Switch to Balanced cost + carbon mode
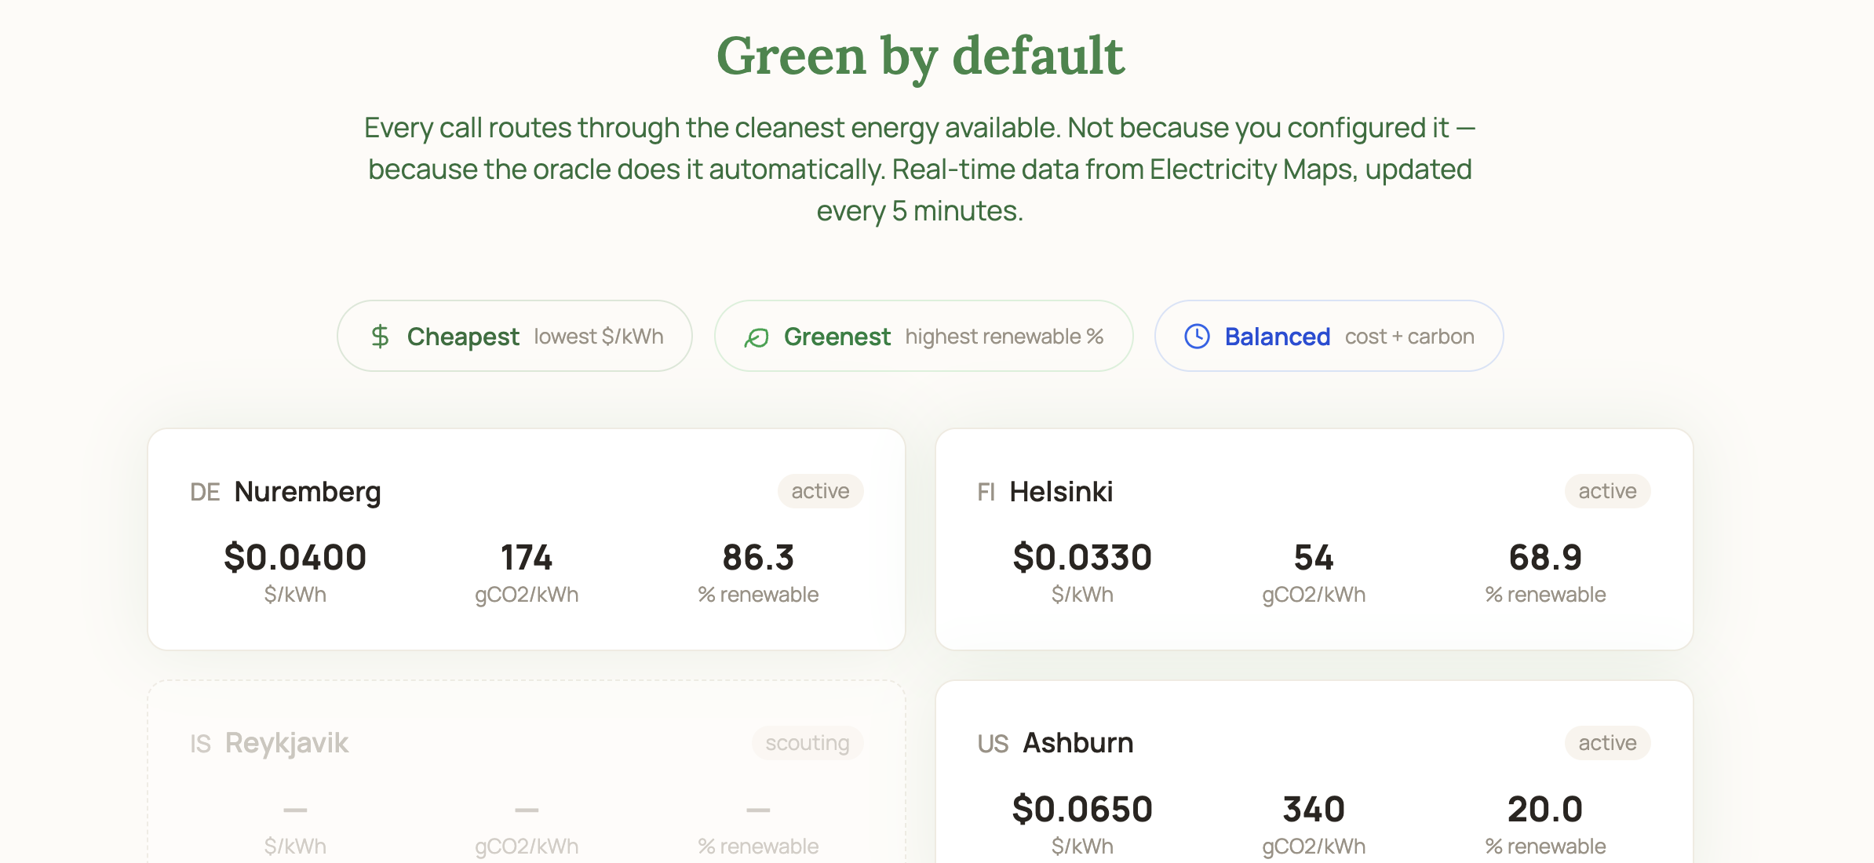The height and width of the screenshot is (863, 1874). (x=1328, y=337)
